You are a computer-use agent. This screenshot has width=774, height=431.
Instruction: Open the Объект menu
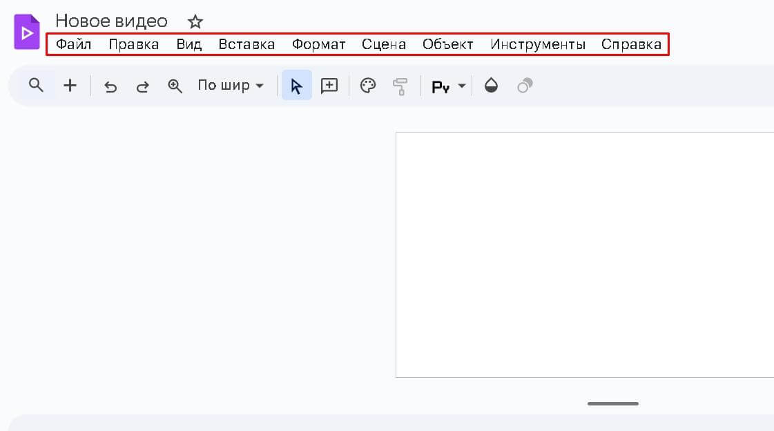pos(447,44)
